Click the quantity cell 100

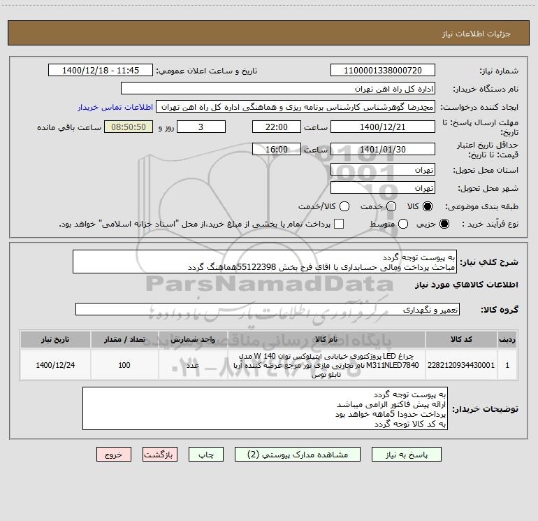tap(124, 365)
